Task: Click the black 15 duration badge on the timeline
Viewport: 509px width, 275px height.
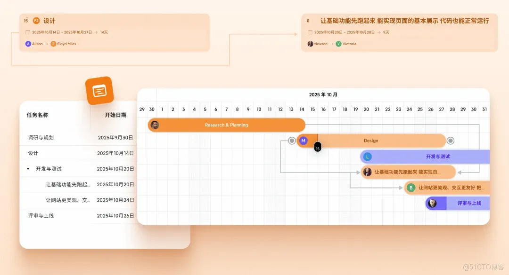Action: pyautogui.click(x=317, y=147)
